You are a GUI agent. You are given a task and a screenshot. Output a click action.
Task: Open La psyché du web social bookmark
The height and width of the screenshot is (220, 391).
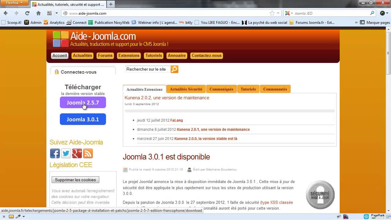click(265, 22)
